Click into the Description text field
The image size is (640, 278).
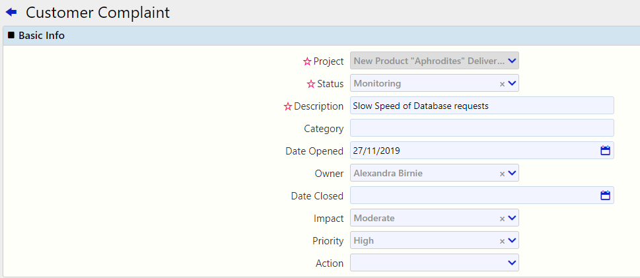[481, 106]
